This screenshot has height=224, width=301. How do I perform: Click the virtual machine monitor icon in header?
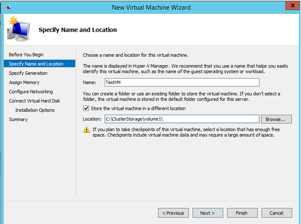[19, 29]
